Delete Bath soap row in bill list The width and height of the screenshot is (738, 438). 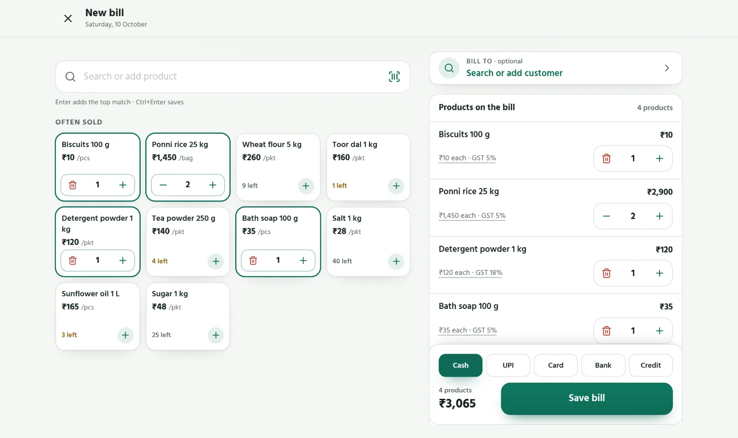coord(607,331)
